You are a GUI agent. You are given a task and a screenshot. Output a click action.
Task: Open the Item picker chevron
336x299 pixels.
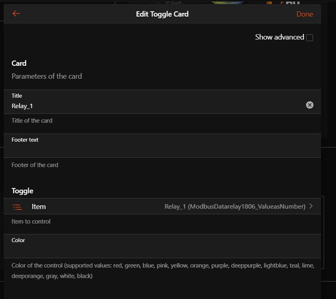[x=311, y=206]
